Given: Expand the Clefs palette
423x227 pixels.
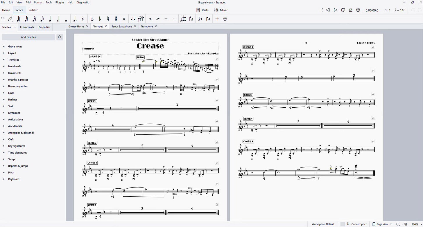Looking at the screenshot, I should pyautogui.click(x=4, y=139).
